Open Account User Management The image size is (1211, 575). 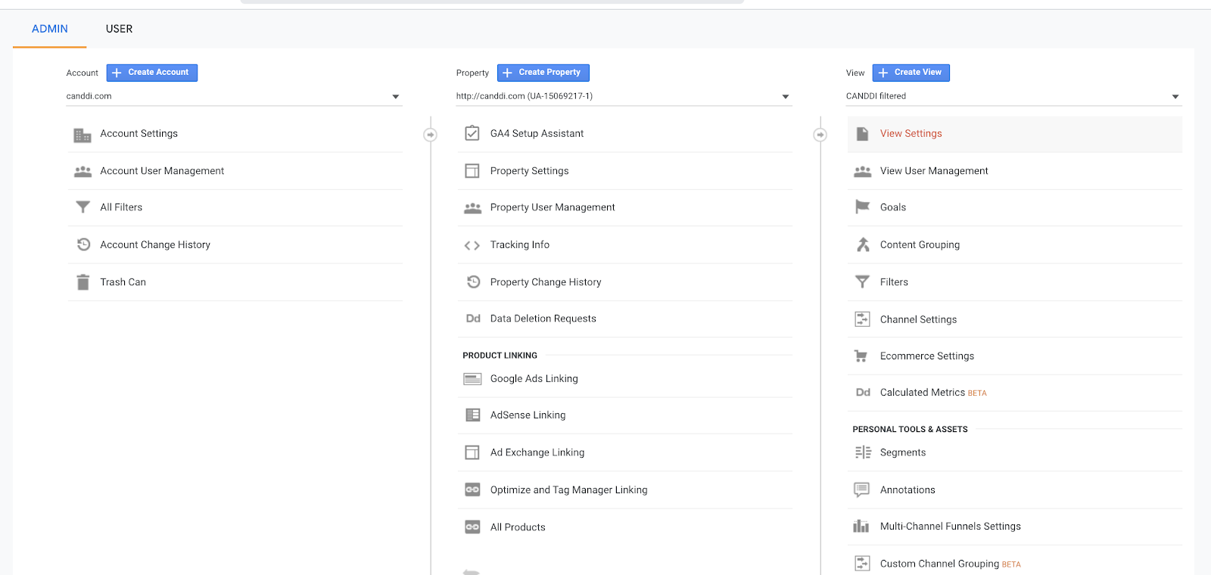[162, 171]
